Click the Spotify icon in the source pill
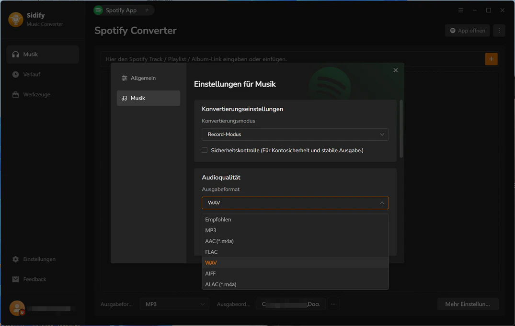 [x=98, y=10]
